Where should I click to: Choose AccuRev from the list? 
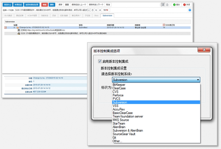point(156,109)
